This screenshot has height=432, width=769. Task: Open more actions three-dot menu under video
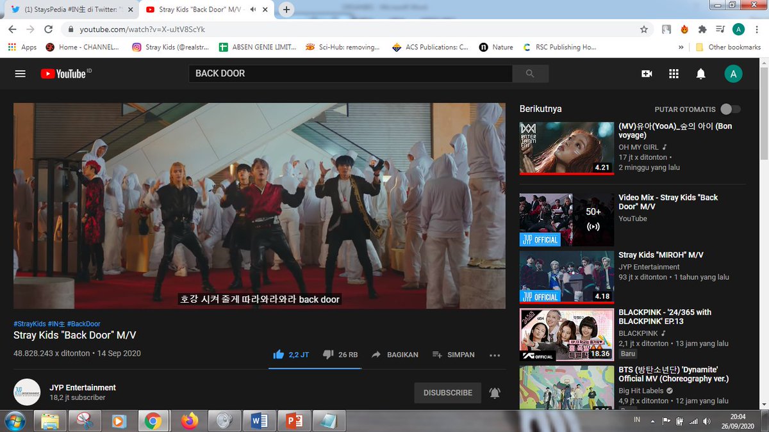[494, 355]
